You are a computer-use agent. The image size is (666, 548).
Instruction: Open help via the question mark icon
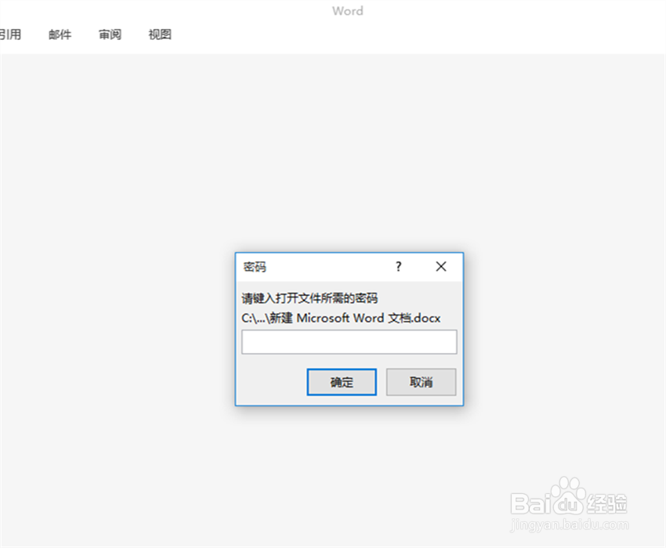398,267
